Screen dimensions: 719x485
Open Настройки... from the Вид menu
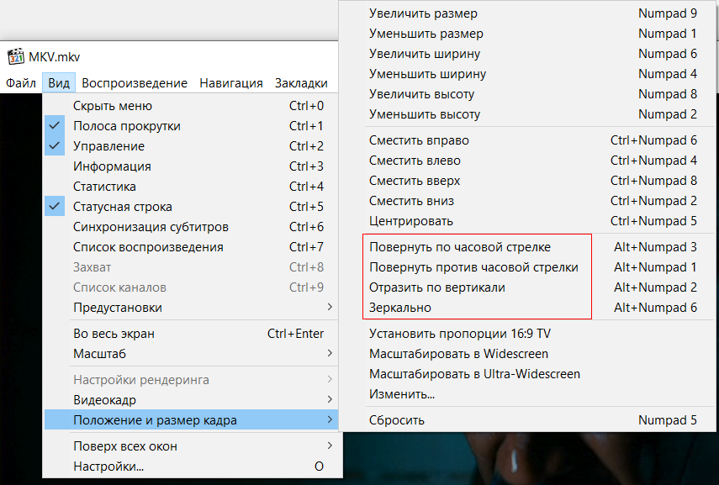point(108,467)
